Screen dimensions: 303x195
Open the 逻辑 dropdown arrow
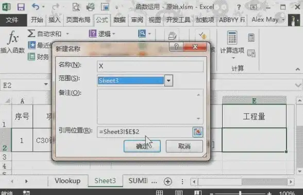pos(114,34)
